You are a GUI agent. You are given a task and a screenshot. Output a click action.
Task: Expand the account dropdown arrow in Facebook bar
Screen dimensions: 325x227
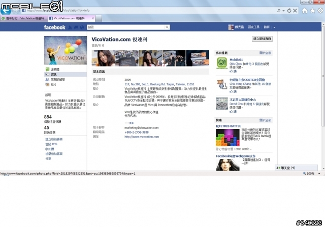click(274, 27)
